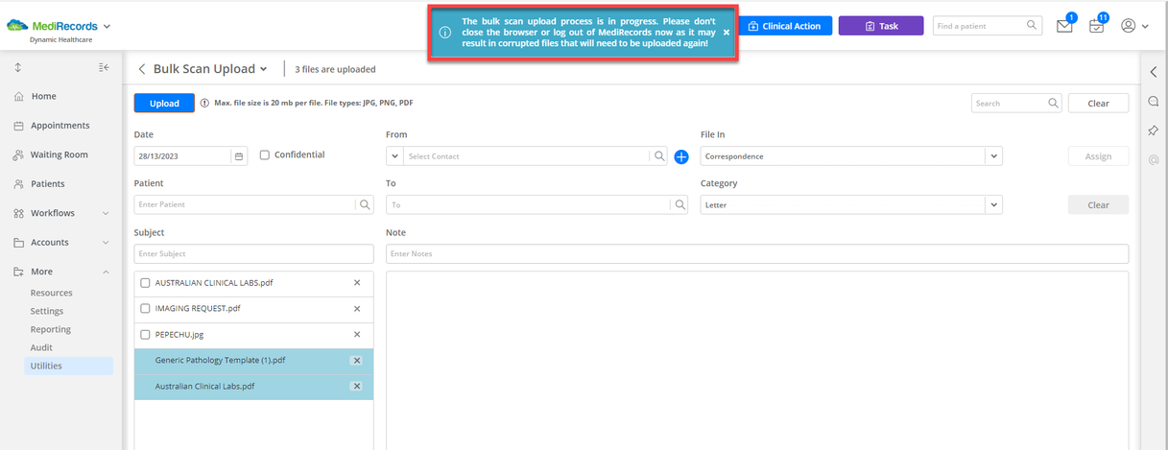
Task: Click the Select Contact field
Action: point(526,155)
